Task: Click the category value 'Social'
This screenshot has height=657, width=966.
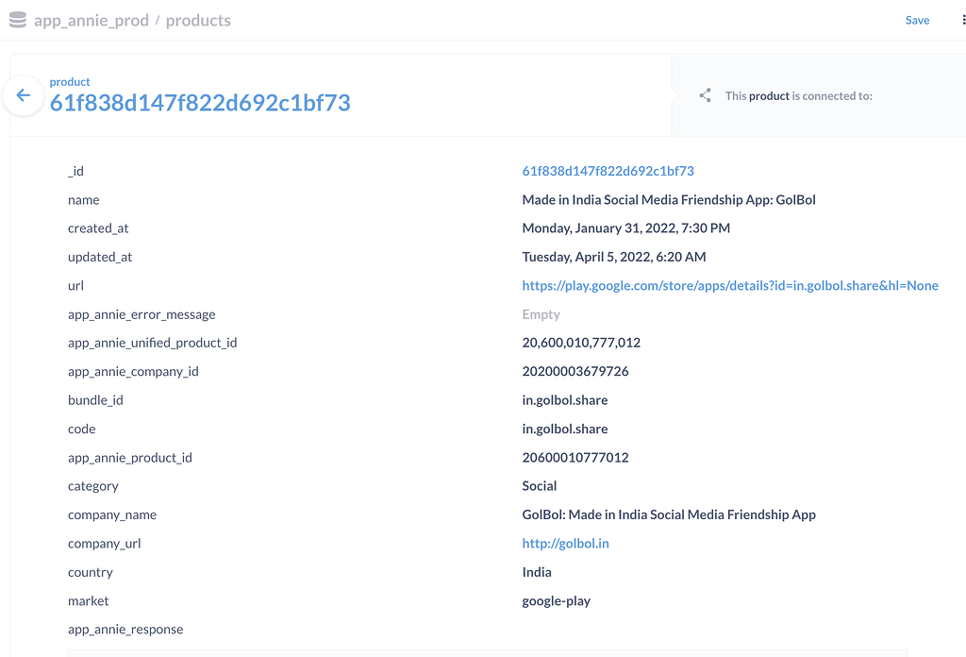Action: pos(539,485)
